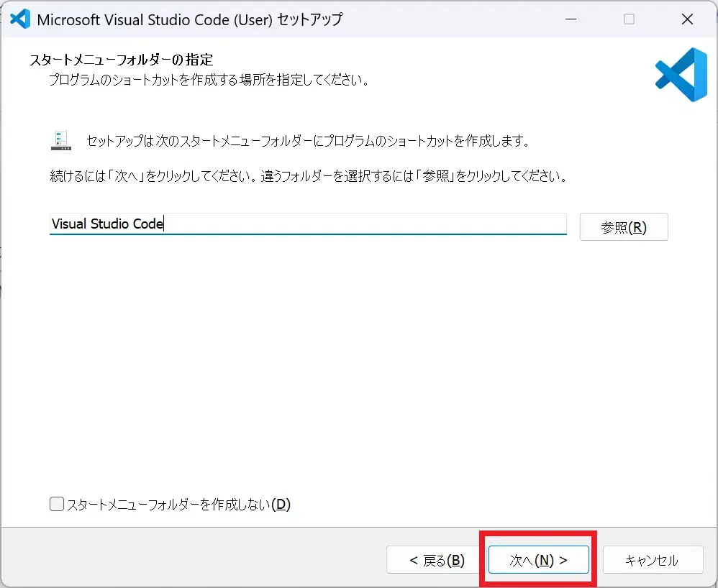Select the text Visual Studio Code in the field
The image size is (718, 588).
pos(106,224)
